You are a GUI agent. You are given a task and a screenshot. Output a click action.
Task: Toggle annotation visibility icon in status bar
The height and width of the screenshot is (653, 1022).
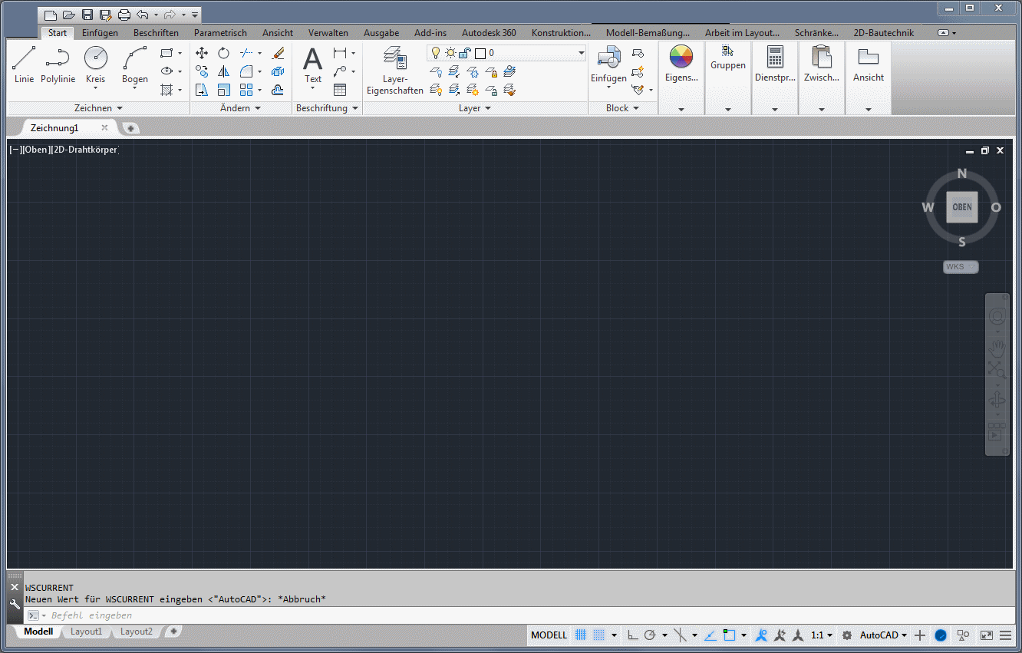coord(761,635)
